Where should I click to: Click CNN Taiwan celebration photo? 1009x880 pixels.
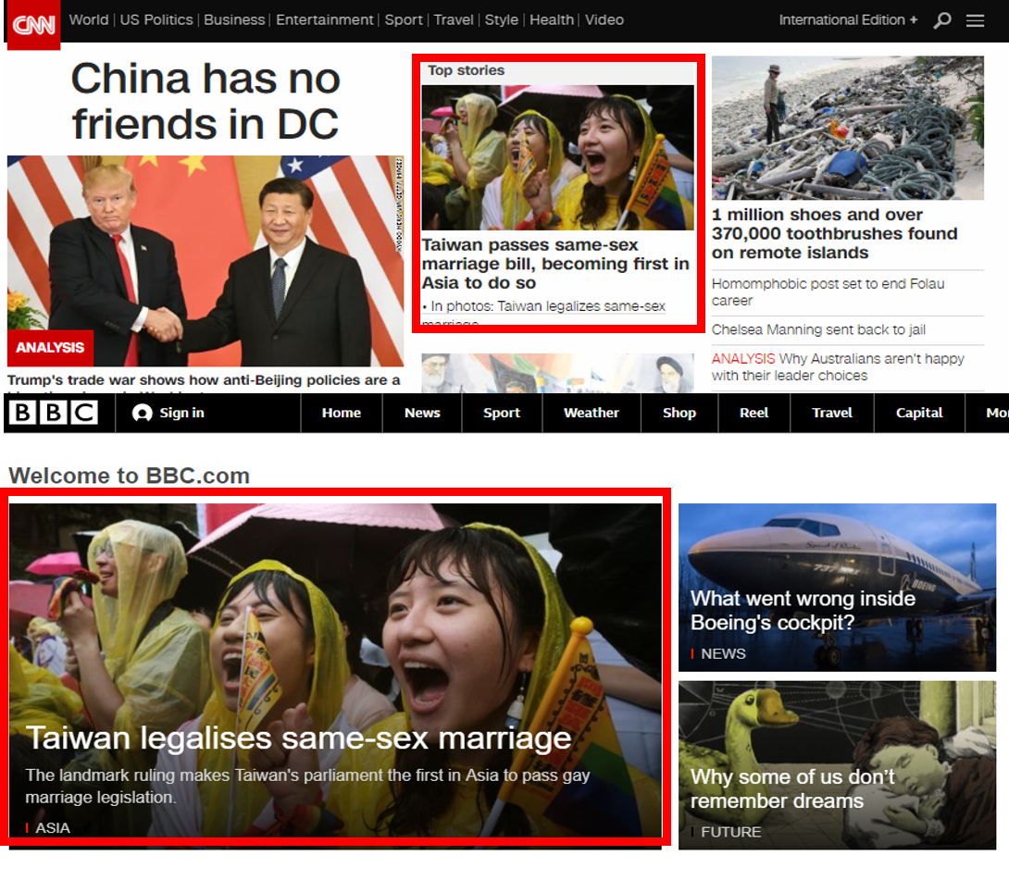557,157
